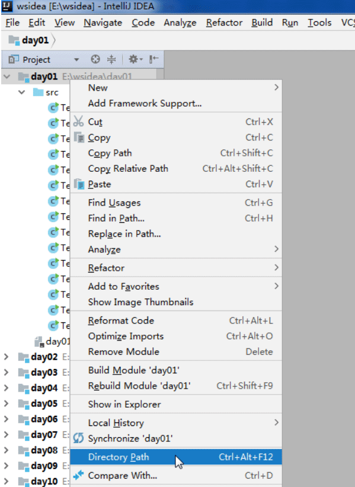Viewport: 355px width, 487px height.
Task: Open the Project view dropdown arrow
Action: pyautogui.click(x=76, y=60)
